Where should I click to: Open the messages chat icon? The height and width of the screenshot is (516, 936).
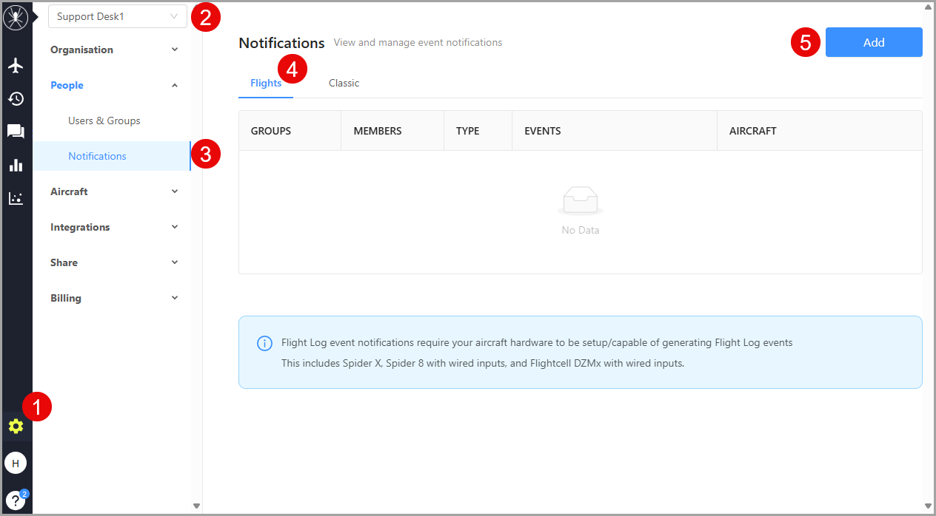(16, 132)
